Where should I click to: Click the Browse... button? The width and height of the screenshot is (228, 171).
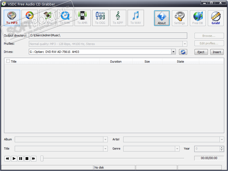click(209, 36)
